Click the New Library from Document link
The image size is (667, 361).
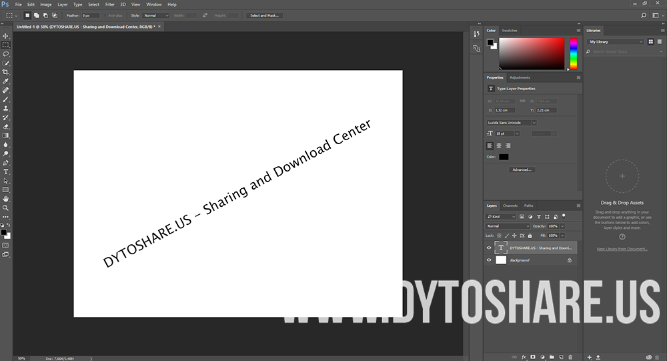pyautogui.click(x=622, y=249)
